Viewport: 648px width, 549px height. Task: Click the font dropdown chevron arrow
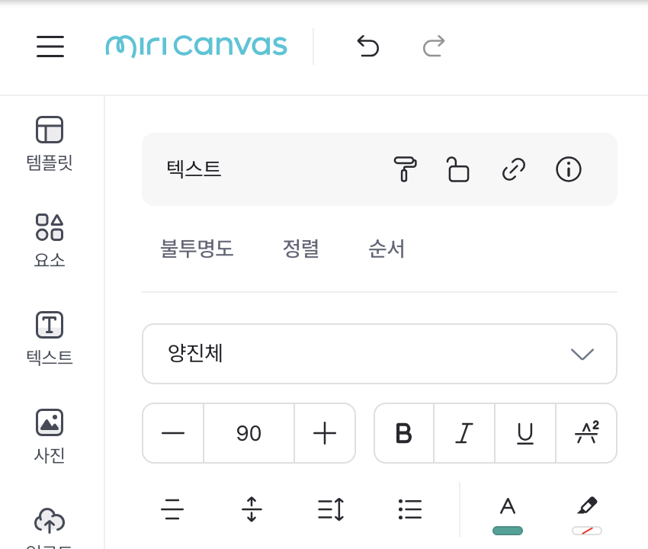click(582, 355)
